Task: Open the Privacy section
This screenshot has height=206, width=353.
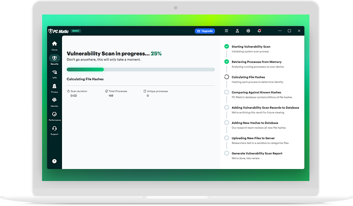Action: click(x=55, y=87)
